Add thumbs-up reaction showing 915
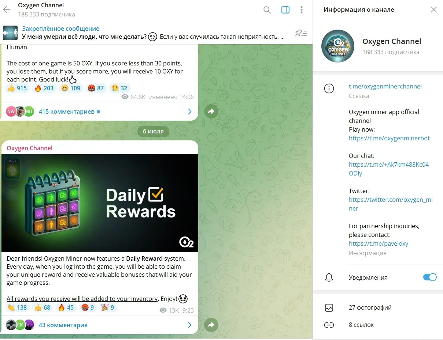This screenshot has width=443, height=340. coord(17,88)
